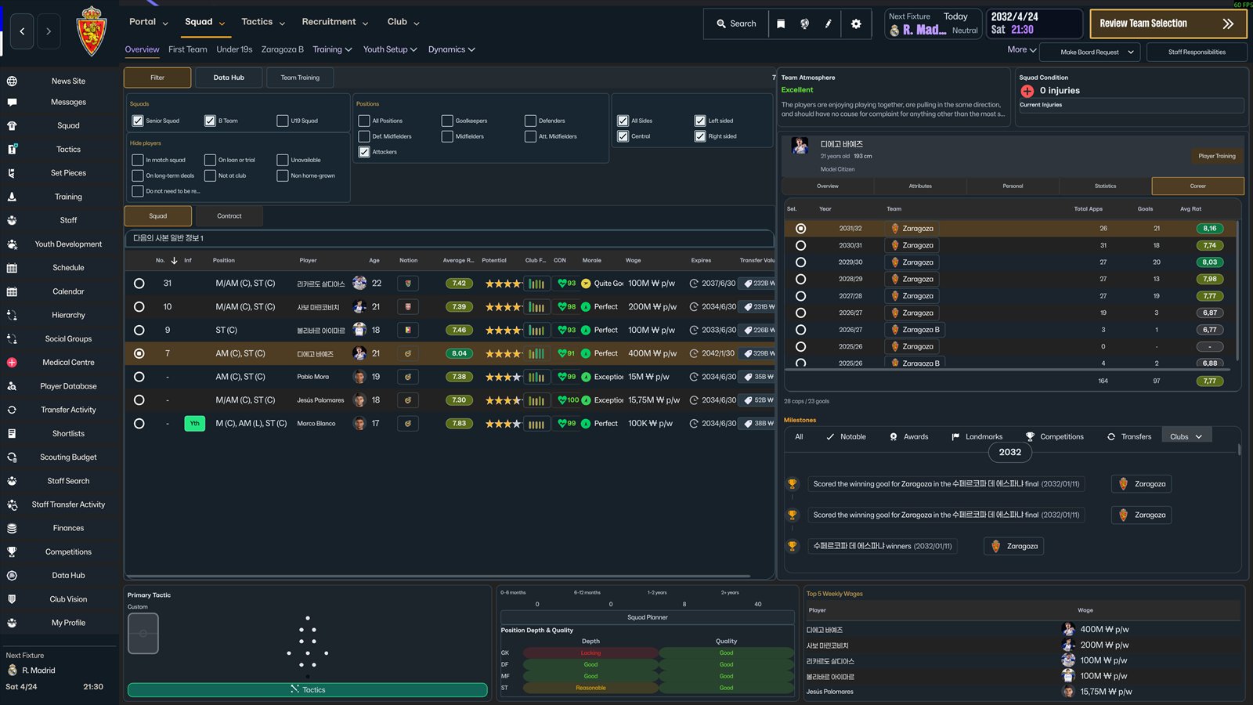The image size is (1253, 705).
Task: Switch to the First Team tab
Action: coord(188,49)
